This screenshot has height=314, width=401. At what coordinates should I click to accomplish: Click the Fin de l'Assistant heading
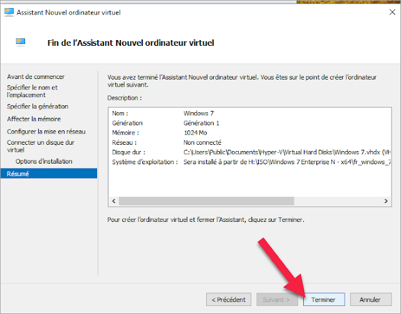coord(131,43)
